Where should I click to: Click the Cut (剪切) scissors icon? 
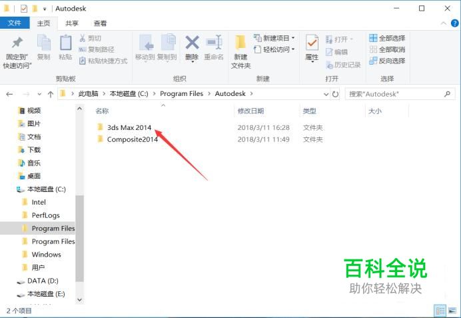pos(83,38)
